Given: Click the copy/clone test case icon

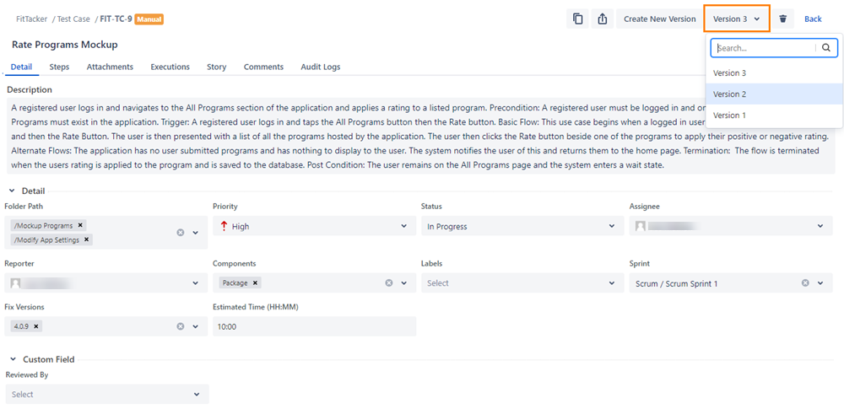Looking at the screenshot, I should click(577, 19).
